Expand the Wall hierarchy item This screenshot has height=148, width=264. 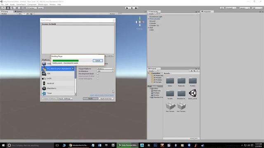coord(148,28)
